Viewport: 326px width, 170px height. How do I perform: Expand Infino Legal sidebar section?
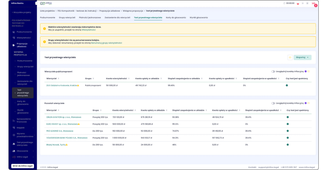tap(33, 157)
